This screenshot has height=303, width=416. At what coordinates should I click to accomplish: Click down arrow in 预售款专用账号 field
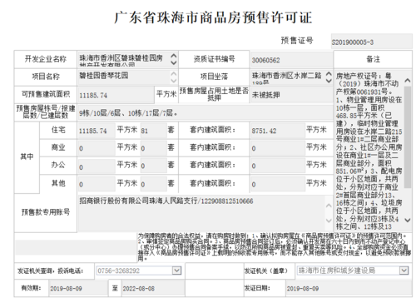click(329, 221)
